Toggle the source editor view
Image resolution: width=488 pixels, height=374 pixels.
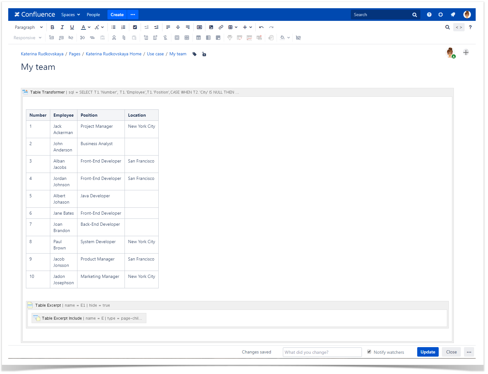pyautogui.click(x=459, y=27)
